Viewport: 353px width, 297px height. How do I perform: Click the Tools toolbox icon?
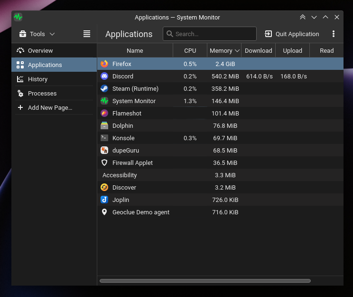[x=22, y=34]
